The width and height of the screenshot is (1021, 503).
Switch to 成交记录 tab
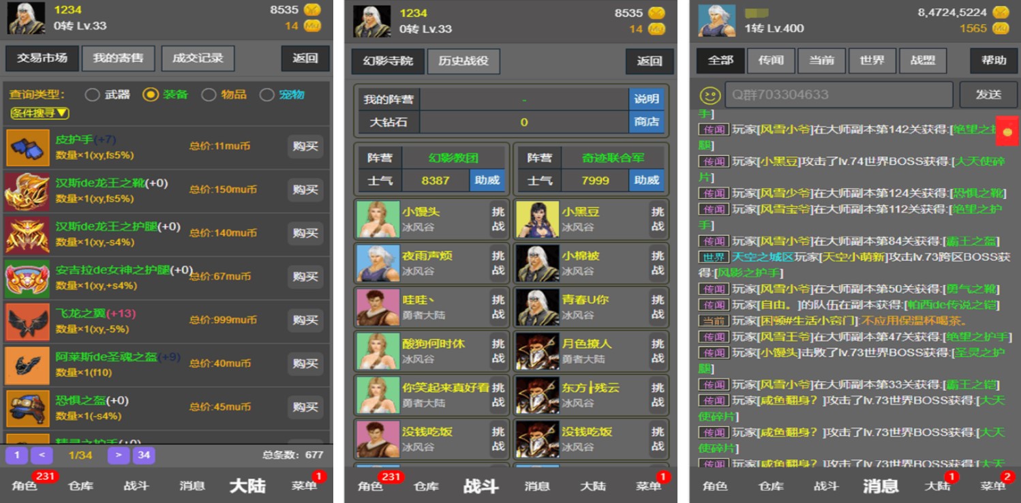click(198, 59)
